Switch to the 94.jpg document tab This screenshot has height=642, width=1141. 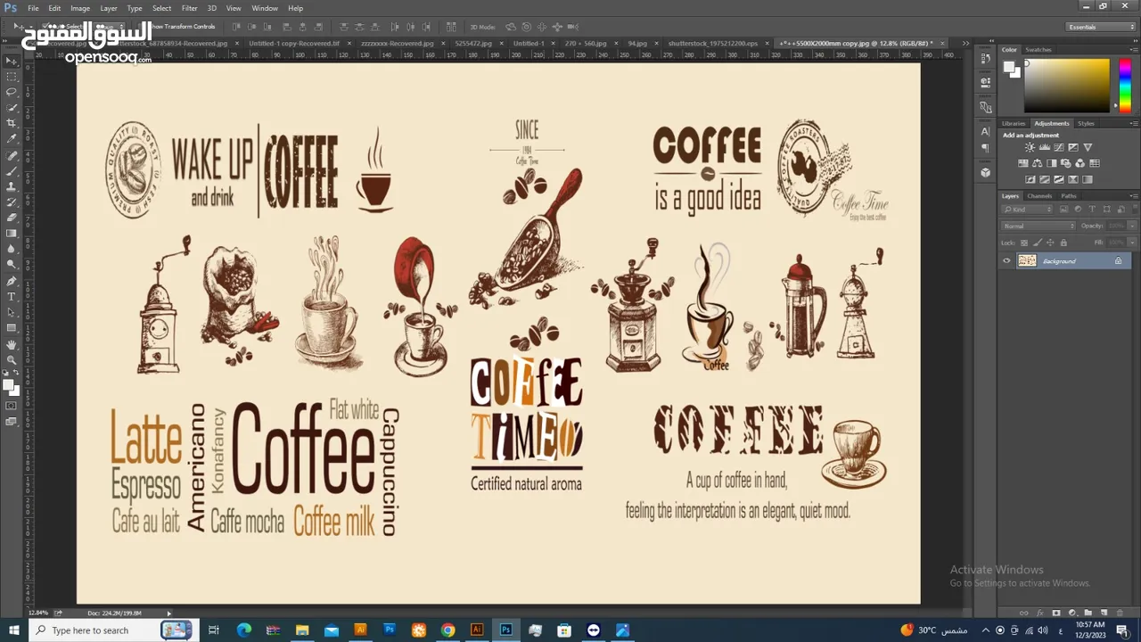click(x=637, y=43)
